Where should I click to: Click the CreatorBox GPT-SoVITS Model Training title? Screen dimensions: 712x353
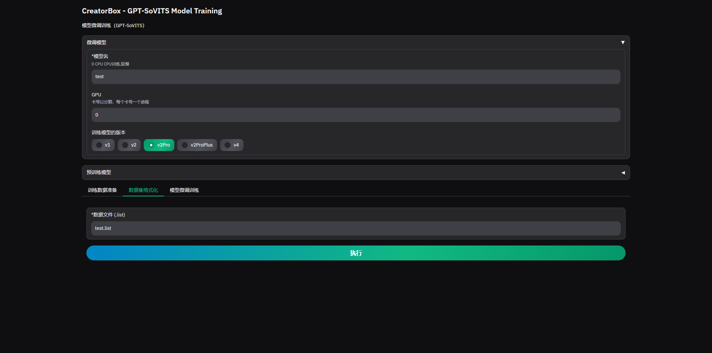152,11
